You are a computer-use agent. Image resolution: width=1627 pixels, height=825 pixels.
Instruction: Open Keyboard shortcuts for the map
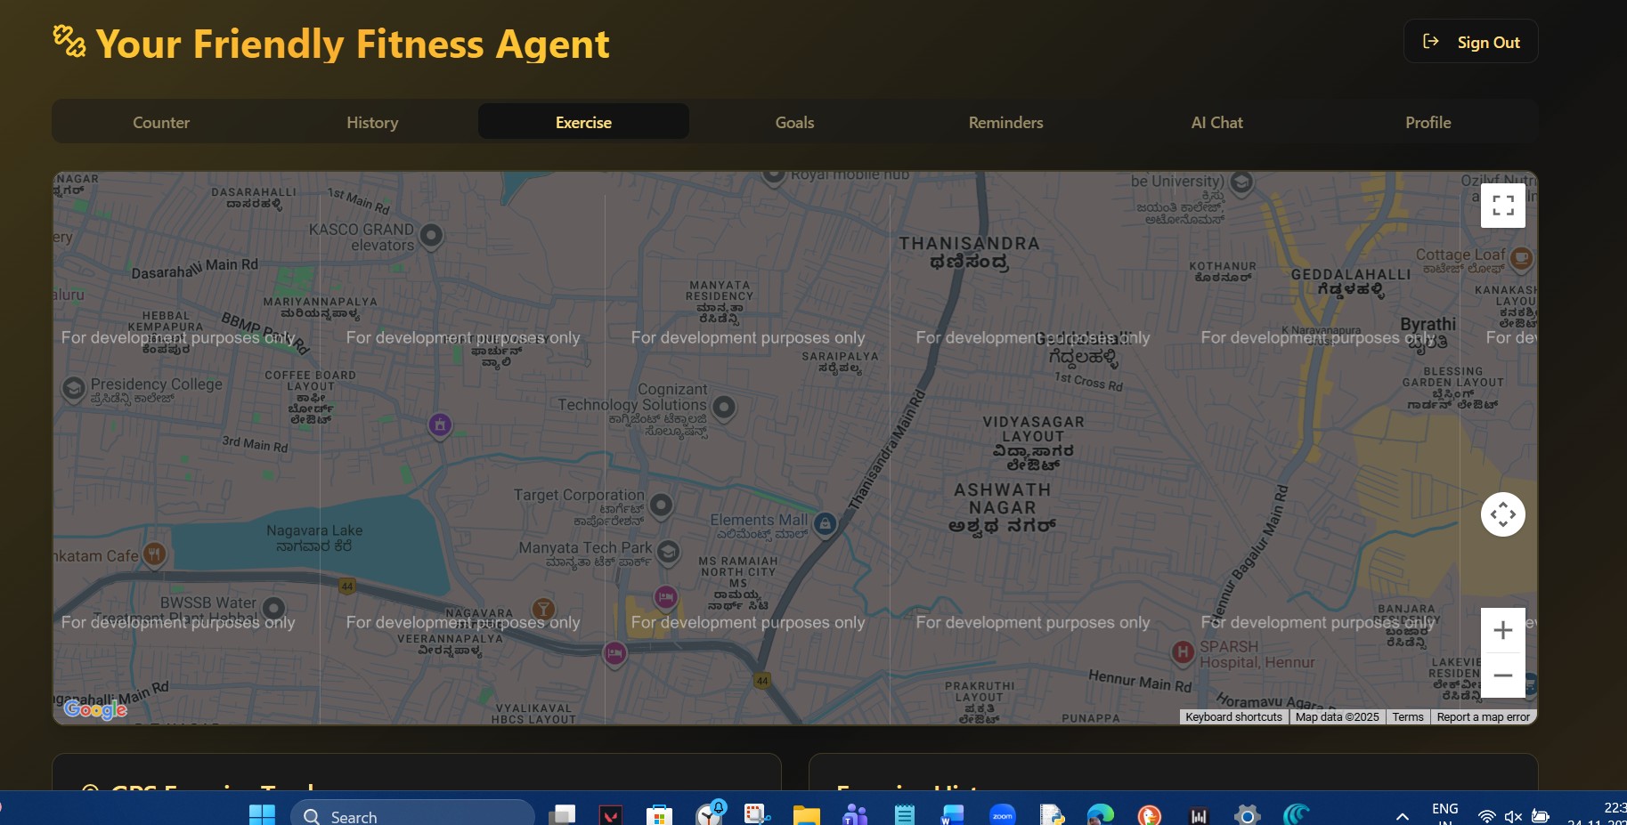(x=1233, y=716)
